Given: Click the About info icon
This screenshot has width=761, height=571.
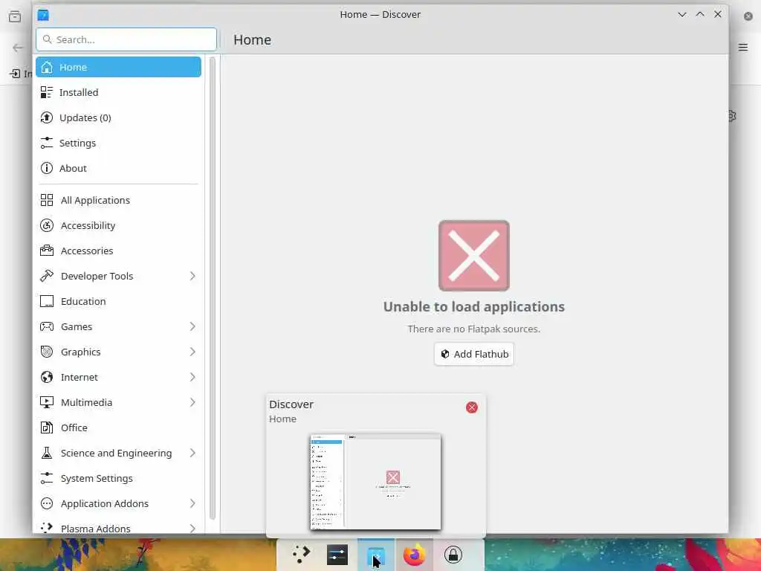Looking at the screenshot, I should 47,168.
